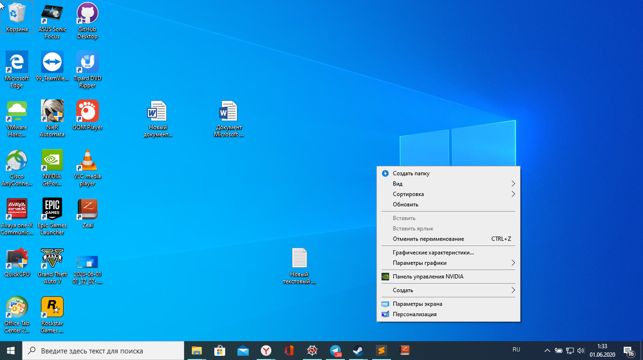Screen dimensions: 643x360
Task: Click the Sublime Text taskbar icon
Action: click(x=382, y=351)
